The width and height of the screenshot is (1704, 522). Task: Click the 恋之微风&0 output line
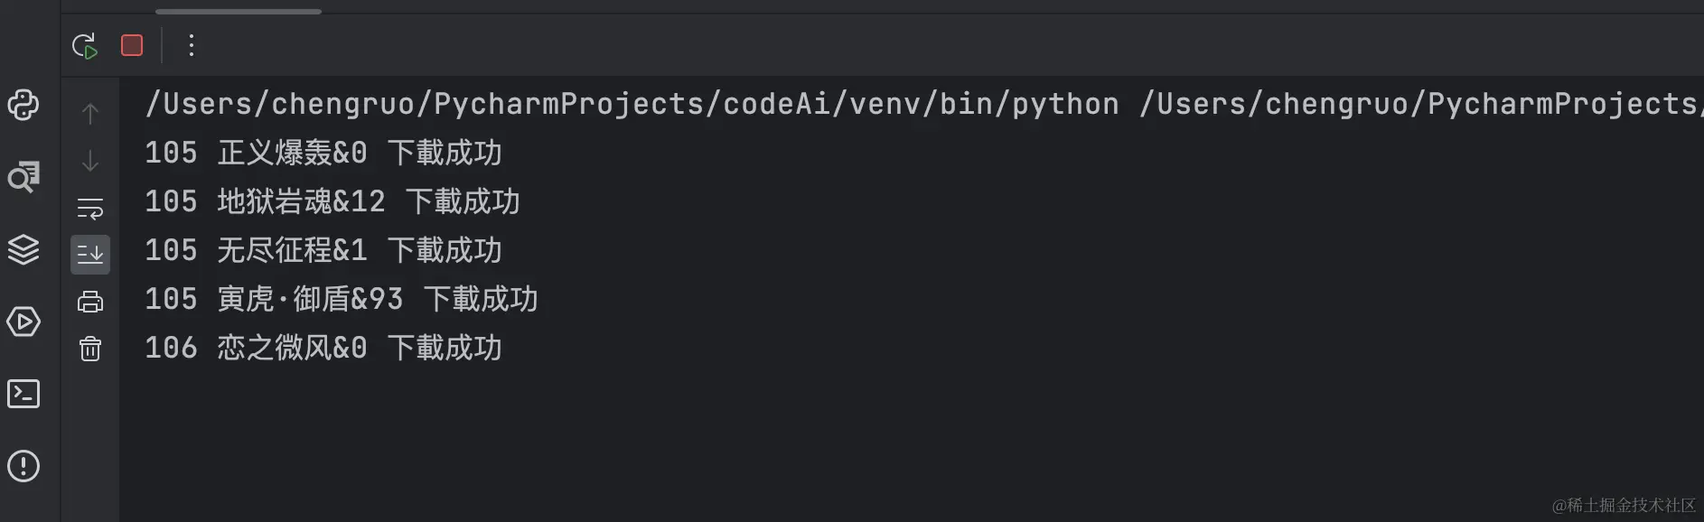(x=323, y=348)
